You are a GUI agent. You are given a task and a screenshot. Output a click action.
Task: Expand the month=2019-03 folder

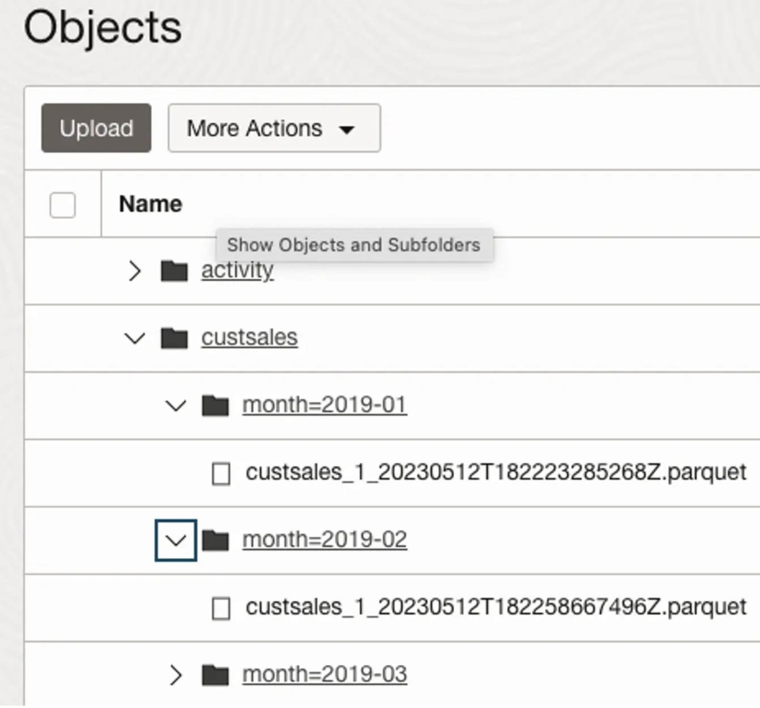point(176,675)
